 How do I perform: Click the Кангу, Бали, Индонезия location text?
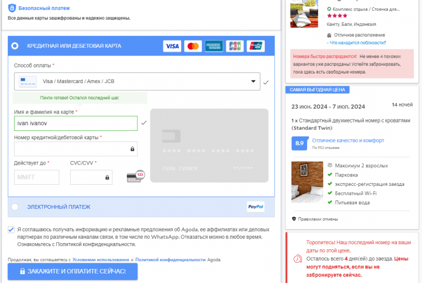click(351, 24)
